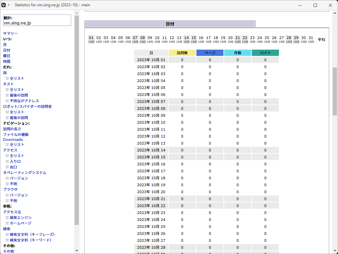This screenshot has width=338, height=254.
Task: Click the icon beside 検索文字列（キーフレーズ）
Action: 7,234
